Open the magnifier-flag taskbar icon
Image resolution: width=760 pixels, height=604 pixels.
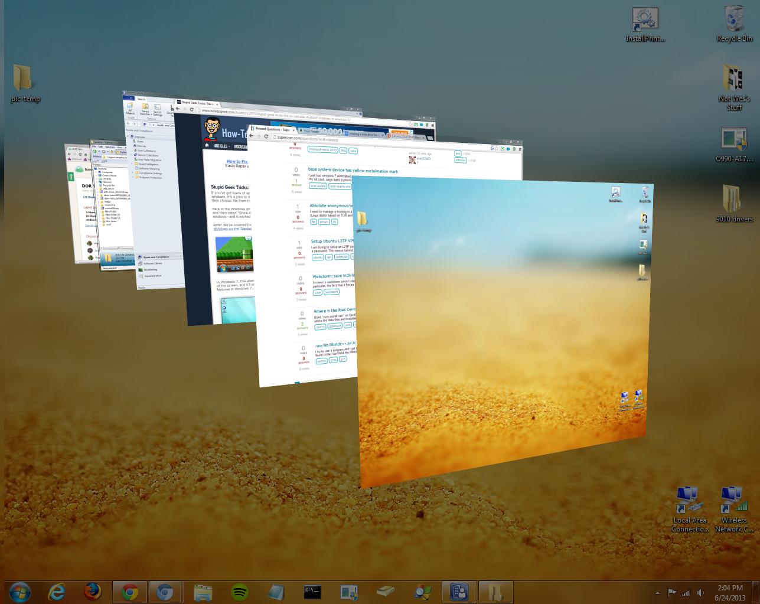(423, 592)
